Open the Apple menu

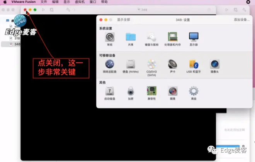[x=5, y=2]
